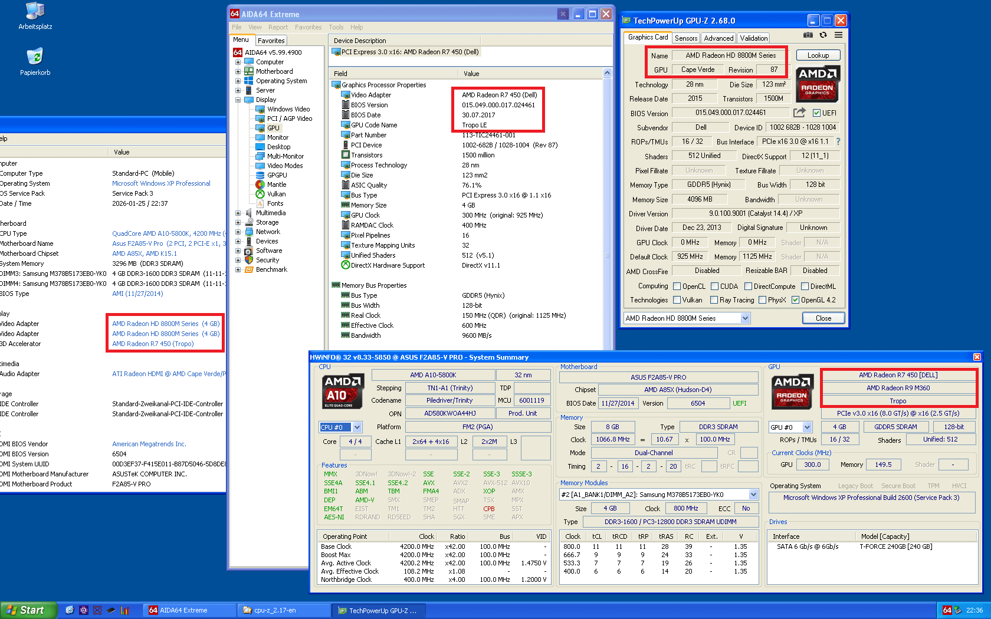The width and height of the screenshot is (991, 619).
Task: Collapse the Display node in AIDA64 tree
Action: click(x=238, y=100)
